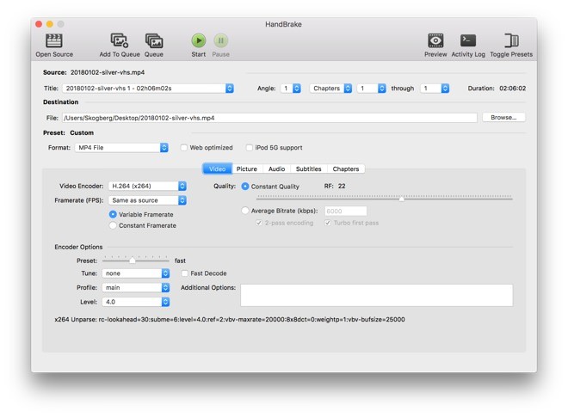Click the RF value 22

[x=342, y=186]
